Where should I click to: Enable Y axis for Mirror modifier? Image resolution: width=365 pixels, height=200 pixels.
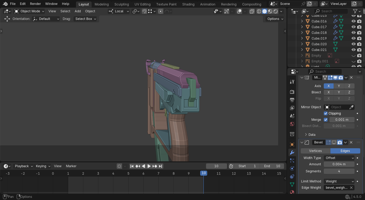coord(339,86)
